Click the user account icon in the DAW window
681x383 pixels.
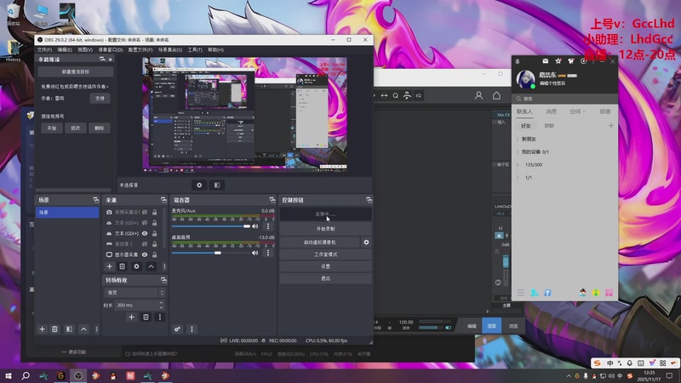pyautogui.click(x=478, y=95)
